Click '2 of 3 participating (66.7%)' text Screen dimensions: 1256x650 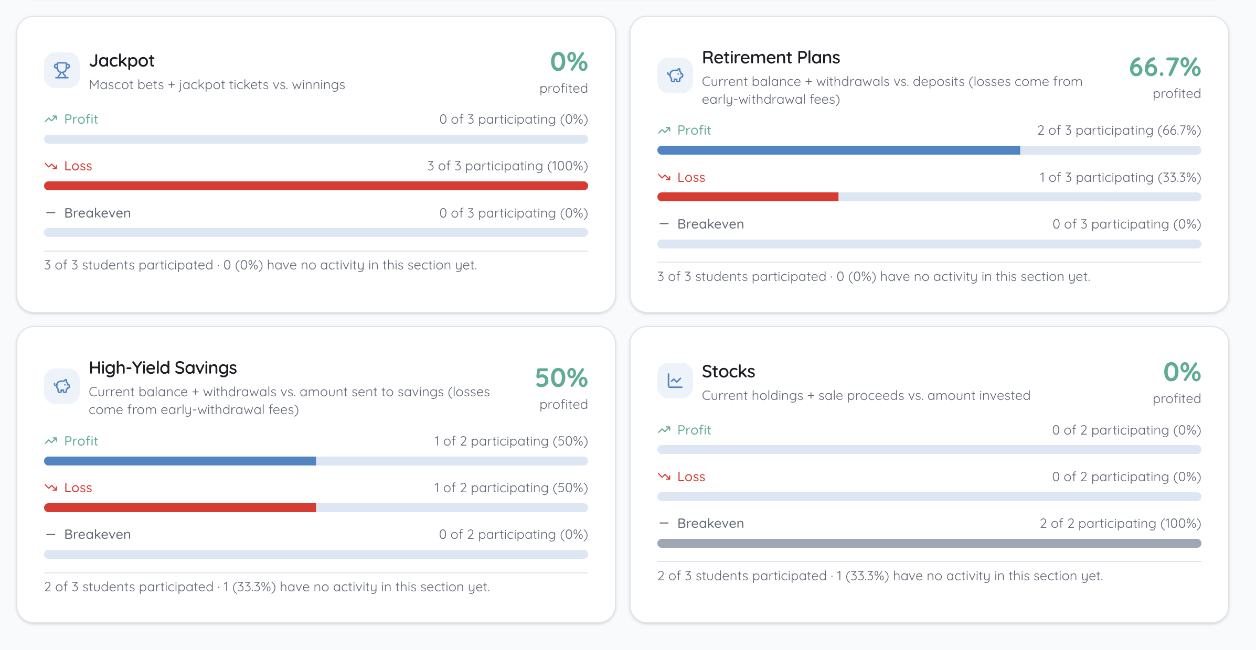pyautogui.click(x=1119, y=131)
